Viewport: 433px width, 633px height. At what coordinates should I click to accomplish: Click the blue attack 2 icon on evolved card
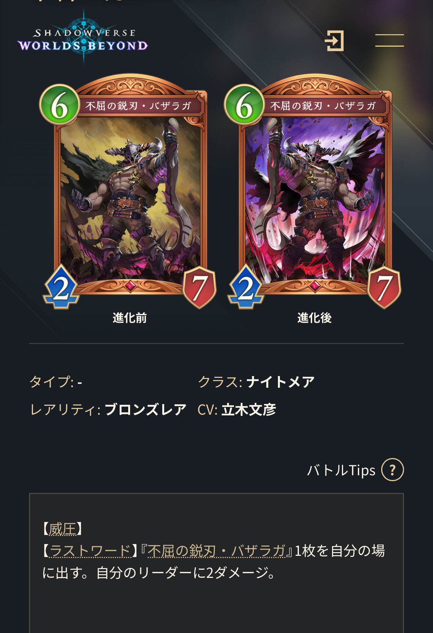pos(246,287)
